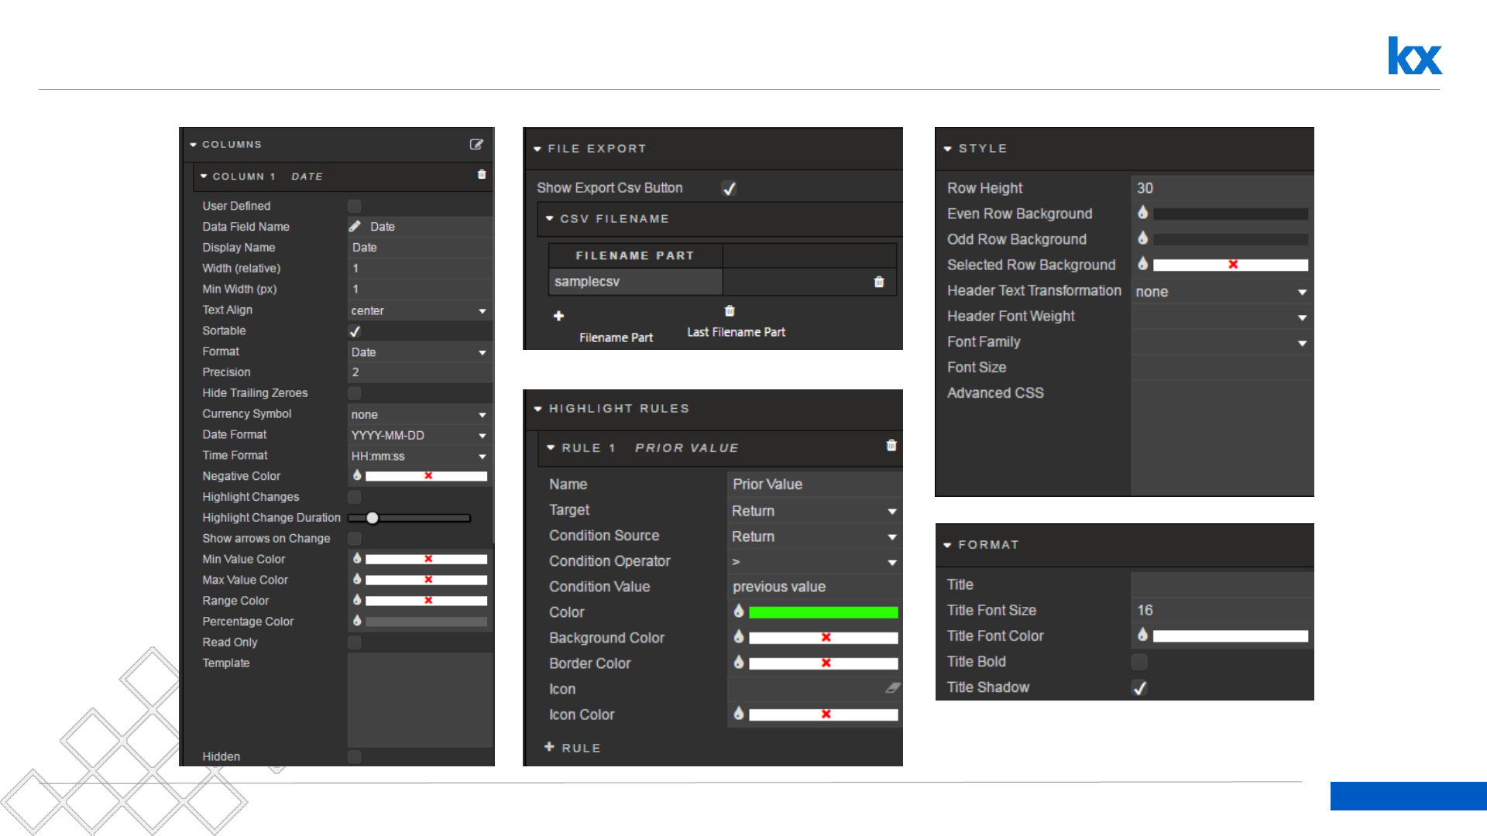Click the edit icon in Columns header
Image resolution: width=1487 pixels, height=836 pixels.
pos(476,145)
